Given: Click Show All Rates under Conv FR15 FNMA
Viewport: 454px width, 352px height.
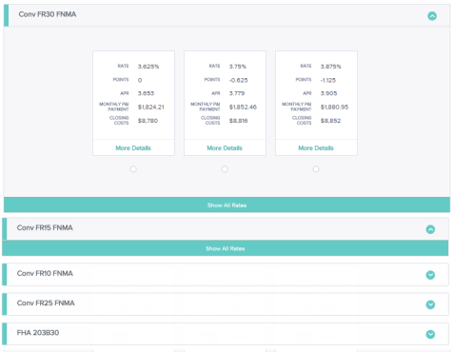Looking at the screenshot, I should (226, 248).
